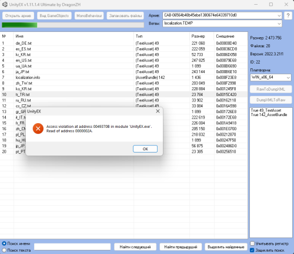Select the ua_UA.txt row

[124, 66]
